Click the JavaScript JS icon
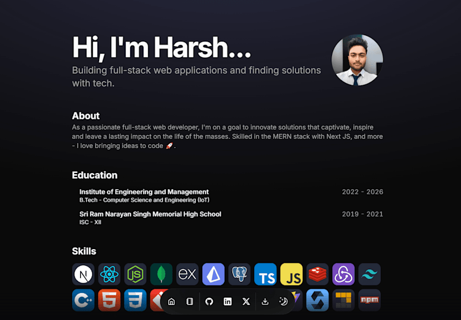 tap(292, 274)
